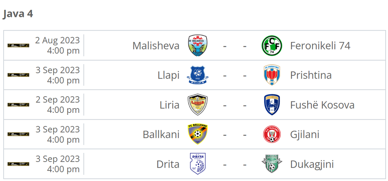388x181 pixels.
Task: Open the 2 Sep 2023 match date
Action: pyautogui.click(x=57, y=100)
